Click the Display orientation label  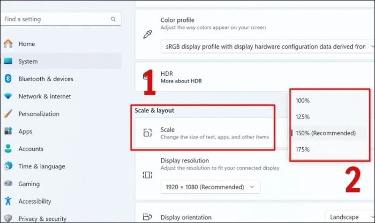tap(186, 217)
